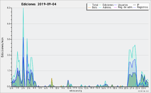
Task: Click the tallest Total peak near 2 h
Action: pyautogui.click(x=23, y=8)
